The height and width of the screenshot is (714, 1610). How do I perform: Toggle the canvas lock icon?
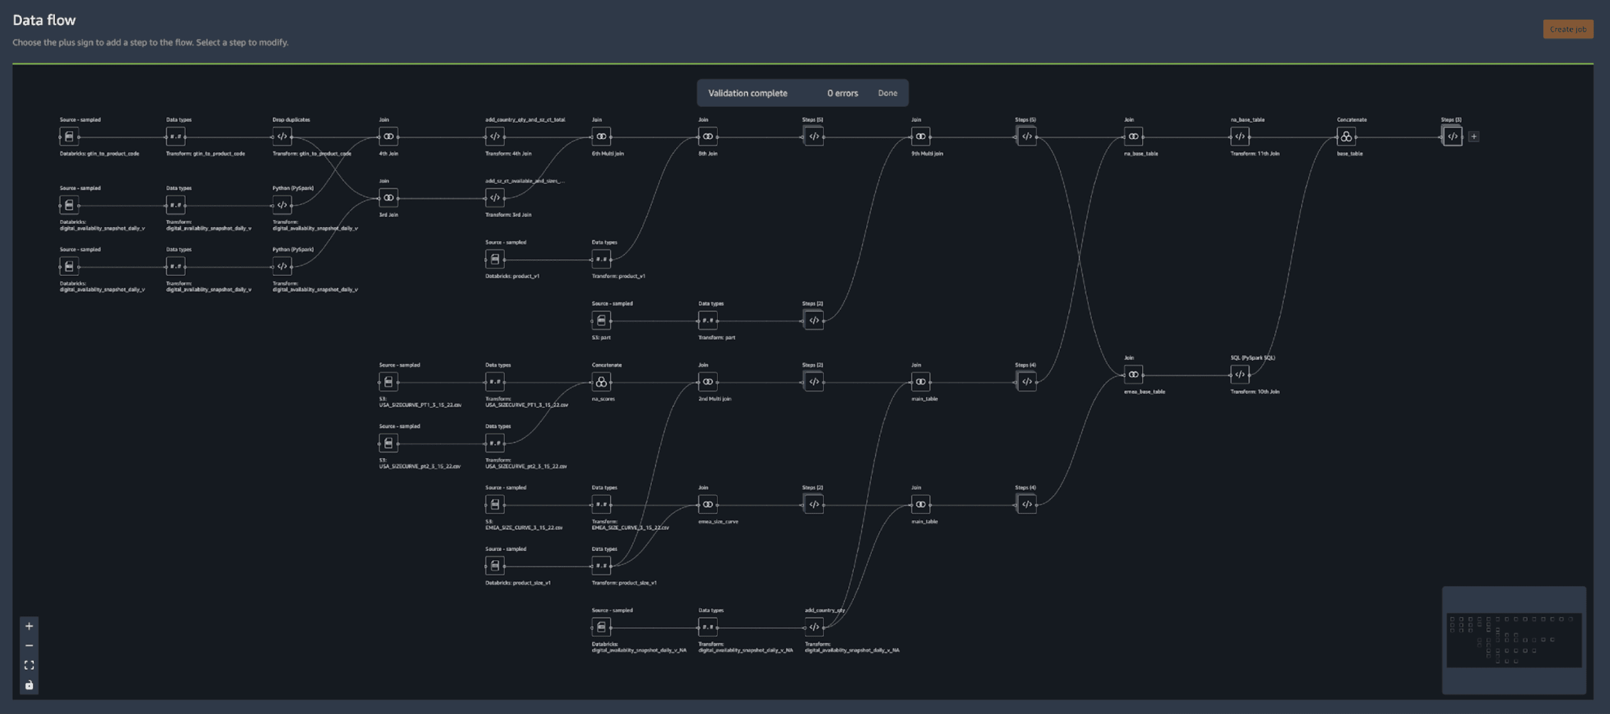(x=28, y=684)
